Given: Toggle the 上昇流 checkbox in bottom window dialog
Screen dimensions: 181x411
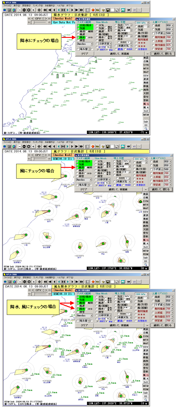Looking at the screenshot, I should coord(153,313).
